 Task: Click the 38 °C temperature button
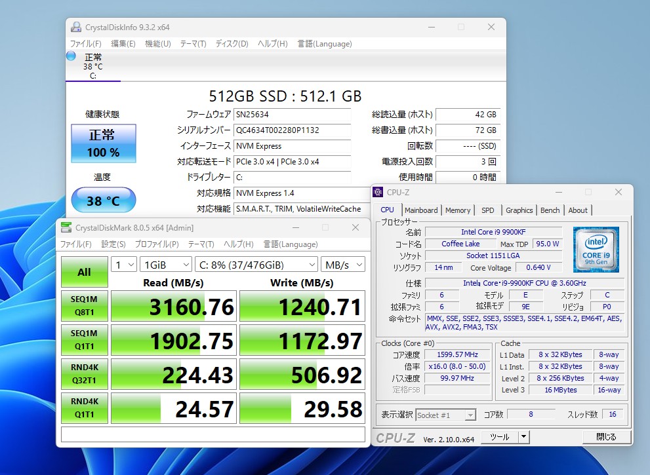[x=104, y=200]
